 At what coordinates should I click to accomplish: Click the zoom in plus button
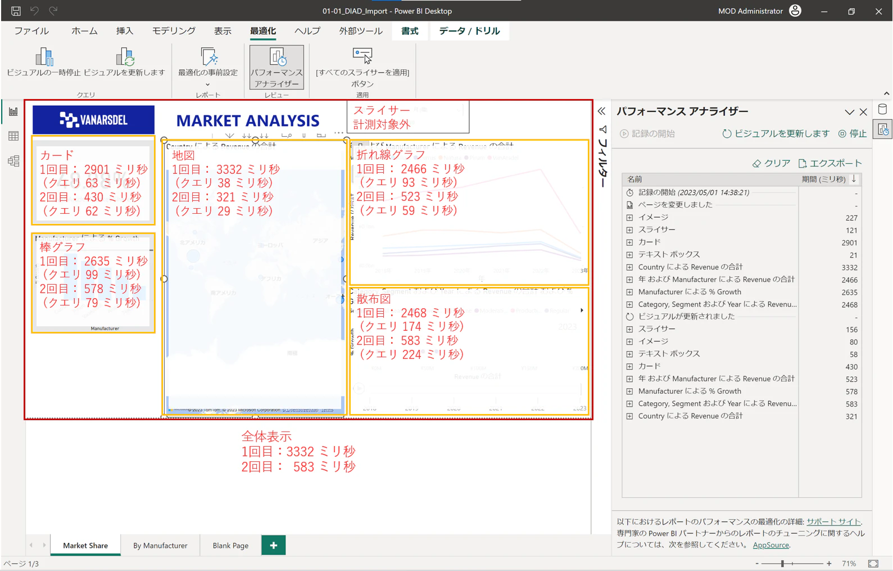(x=829, y=563)
